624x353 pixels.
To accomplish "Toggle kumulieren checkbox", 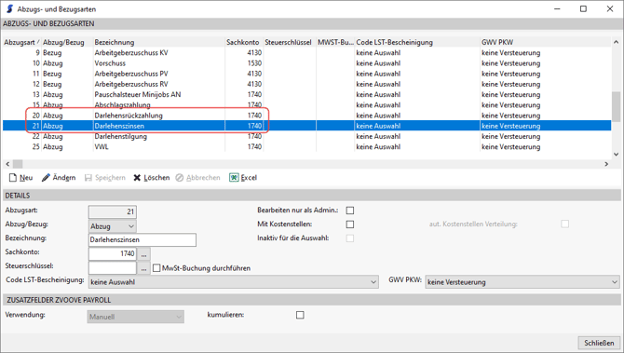I will (300, 315).
